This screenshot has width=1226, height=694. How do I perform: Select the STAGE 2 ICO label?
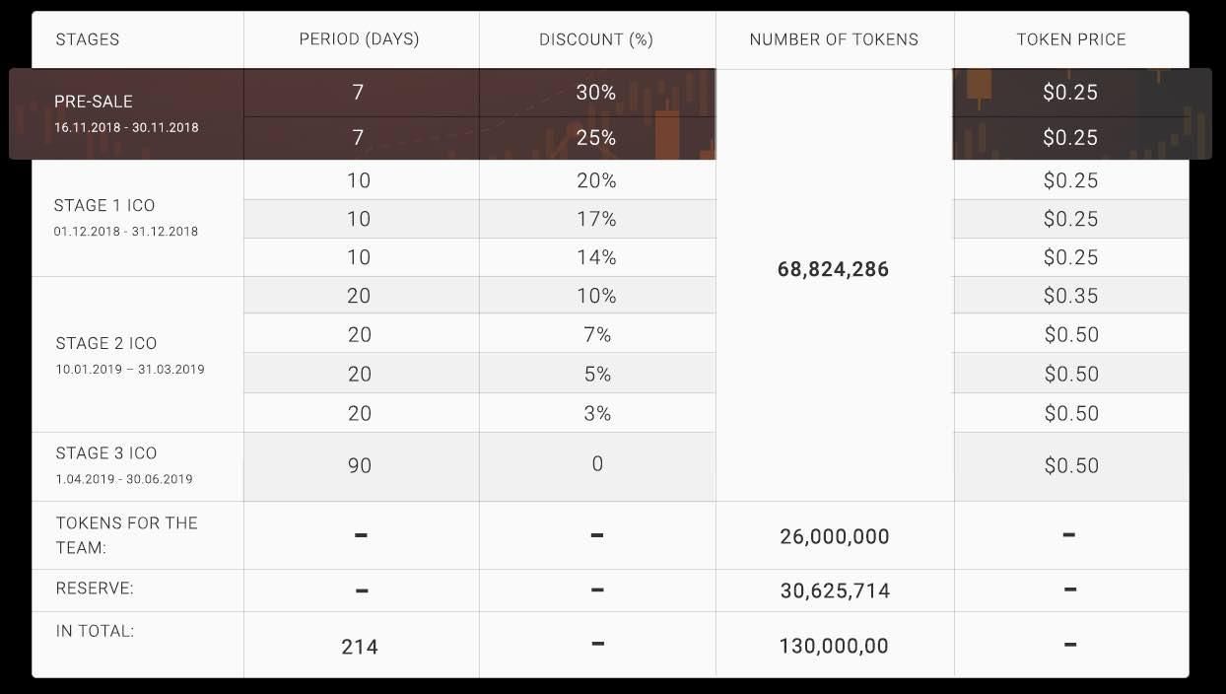point(106,344)
